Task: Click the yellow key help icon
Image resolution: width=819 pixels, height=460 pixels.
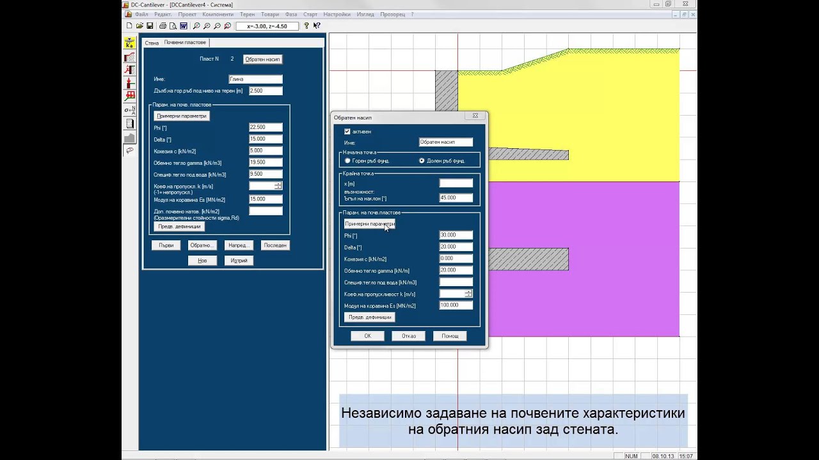Action: pos(306,26)
